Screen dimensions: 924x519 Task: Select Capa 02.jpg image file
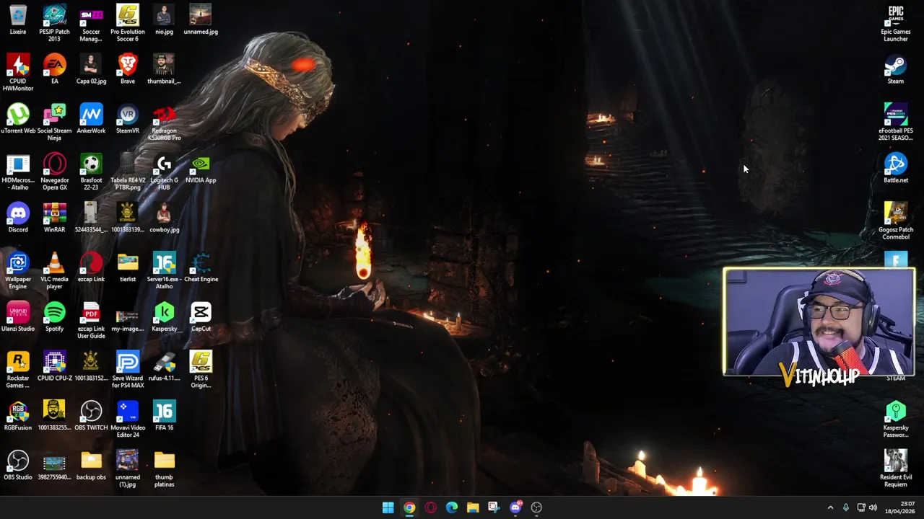point(91,69)
